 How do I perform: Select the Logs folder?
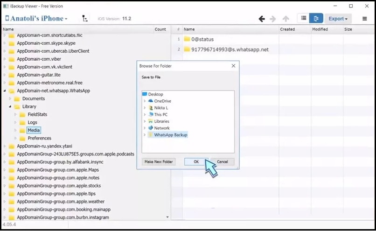tap(32, 122)
